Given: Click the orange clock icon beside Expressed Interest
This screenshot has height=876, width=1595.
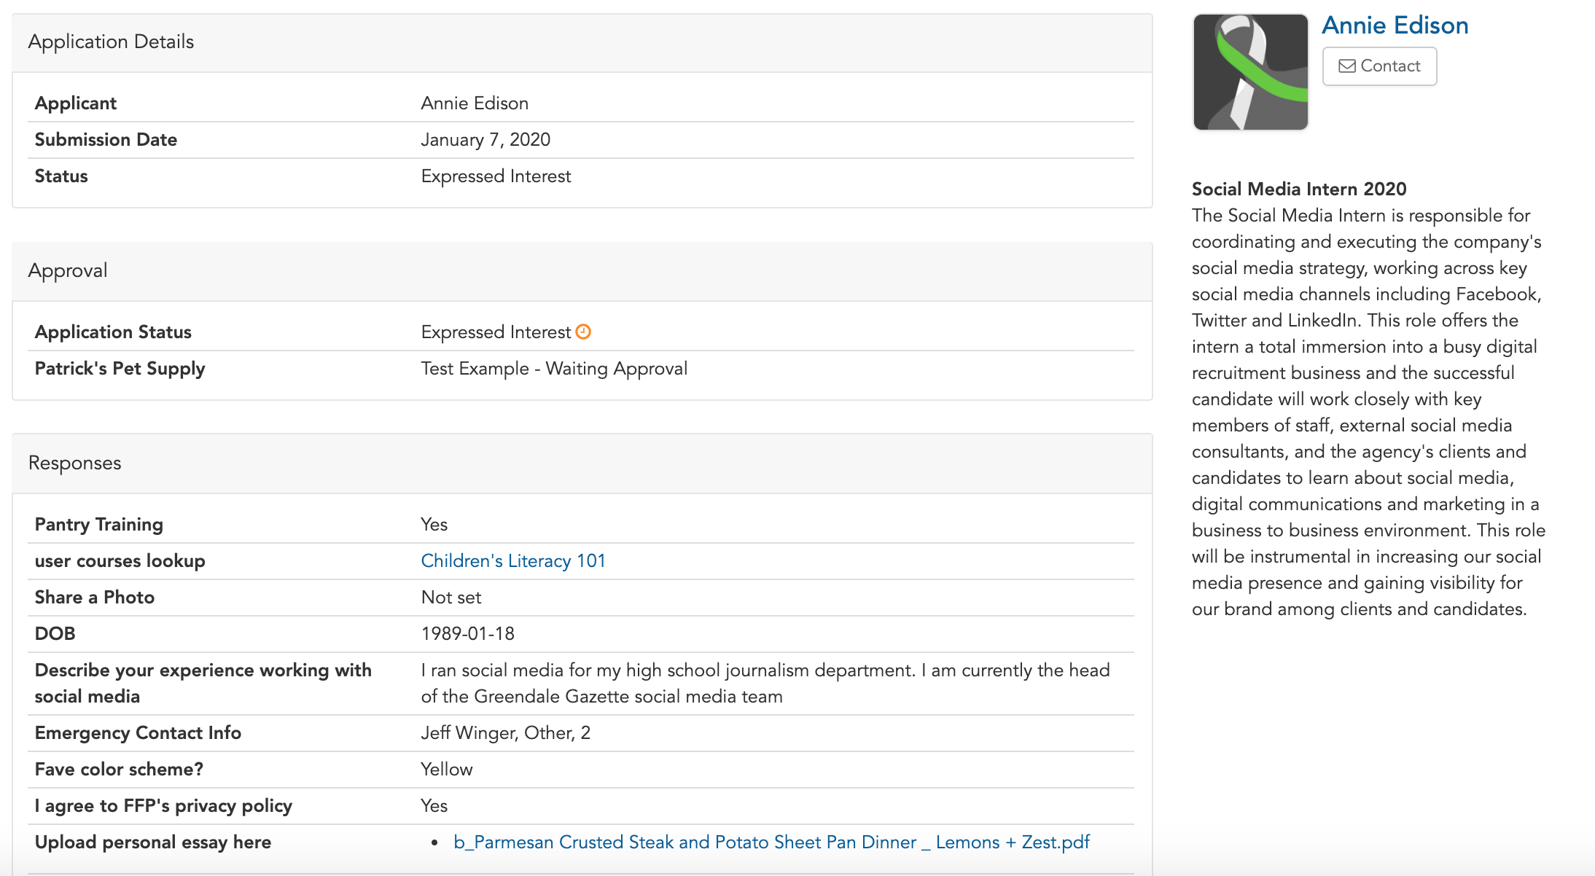Looking at the screenshot, I should [x=583, y=332].
